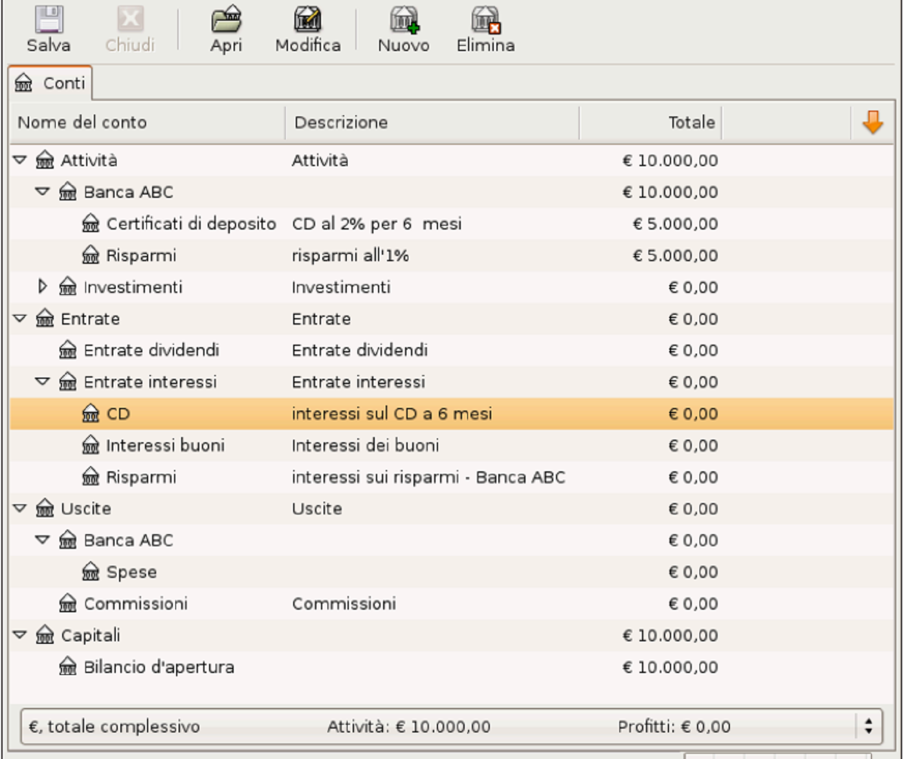906x759 pixels.
Task: Click the grayed-out Chiudi toolbar icon
Action: [129, 26]
